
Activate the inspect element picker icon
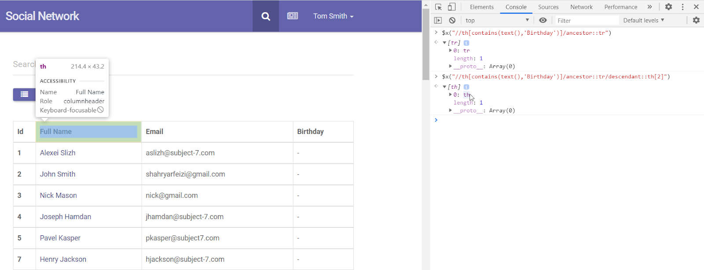pyautogui.click(x=438, y=7)
